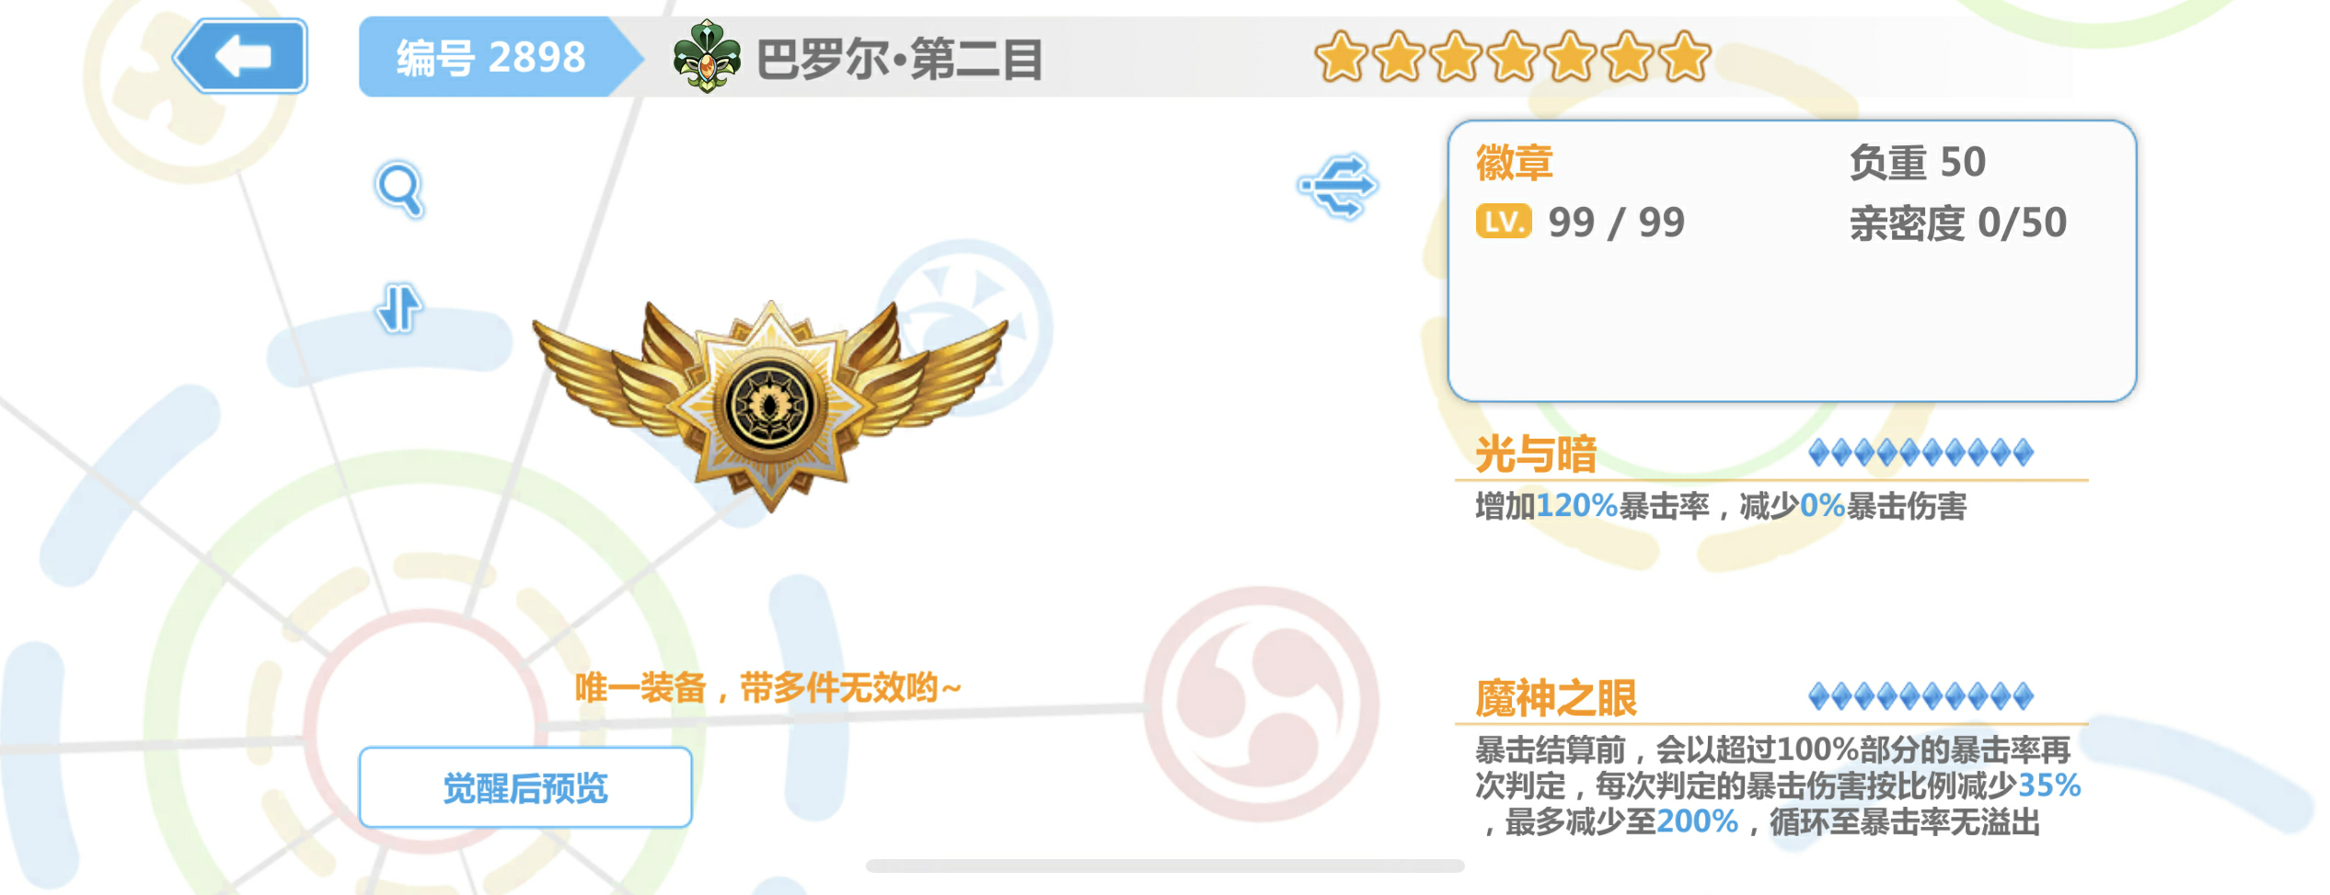Screen dimensions: 2330x895
Task: Tap the 亲密度 0/50 intimacy label
Action: 1958,224
